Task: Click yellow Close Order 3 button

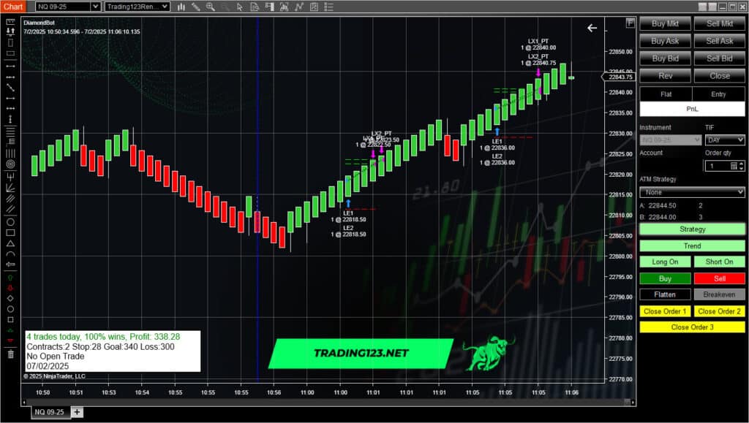Action: pyautogui.click(x=692, y=327)
